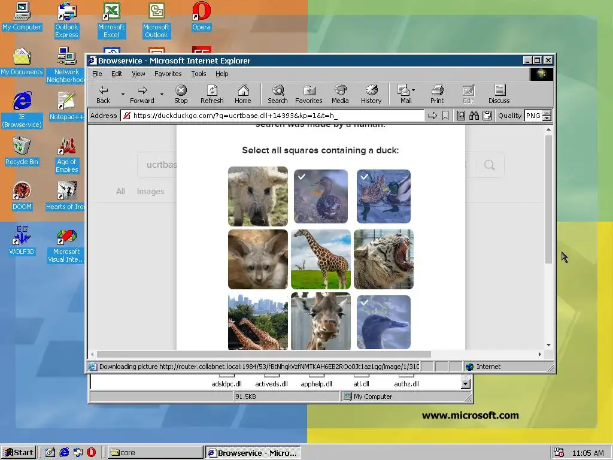Deselect the blue duck head square
Viewport: 613px width, 460px height.
click(x=384, y=322)
